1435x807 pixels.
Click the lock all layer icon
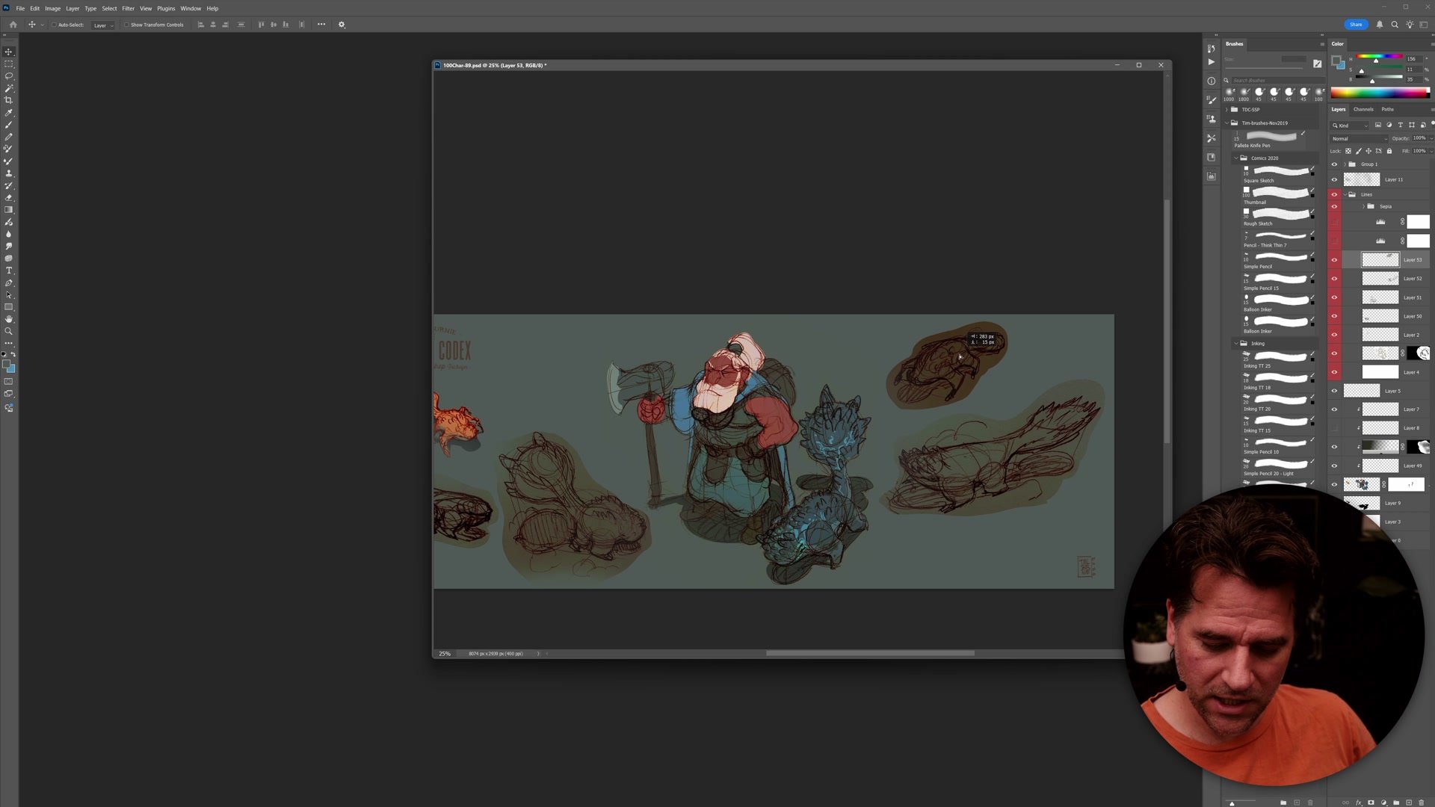point(1389,151)
